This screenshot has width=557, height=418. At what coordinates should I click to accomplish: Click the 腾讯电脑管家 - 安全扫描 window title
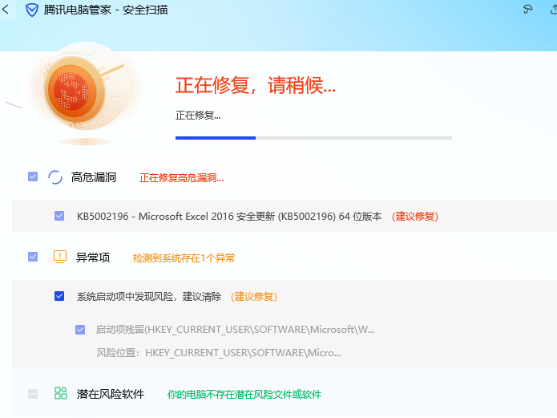tap(106, 10)
